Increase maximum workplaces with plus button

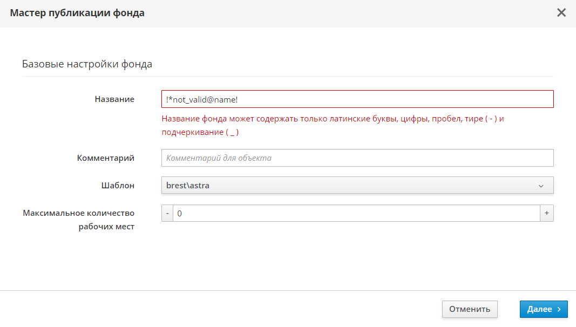click(x=546, y=213)
